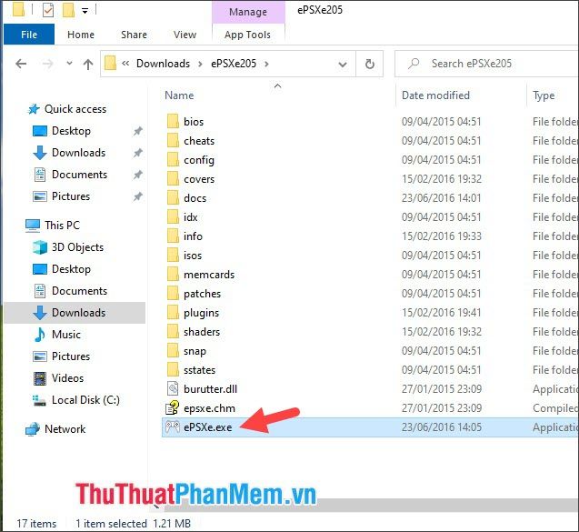Click the bios folder icon
Viewport: 579px width, 532px height.
click(173, 121)
